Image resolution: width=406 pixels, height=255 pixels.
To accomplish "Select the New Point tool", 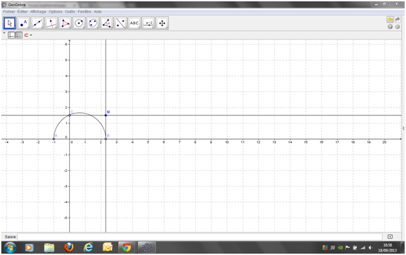I will pos(23,23).
